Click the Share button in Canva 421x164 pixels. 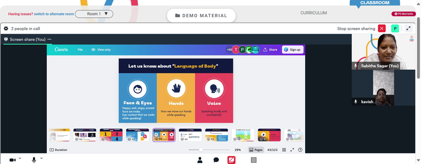point(270,50)
